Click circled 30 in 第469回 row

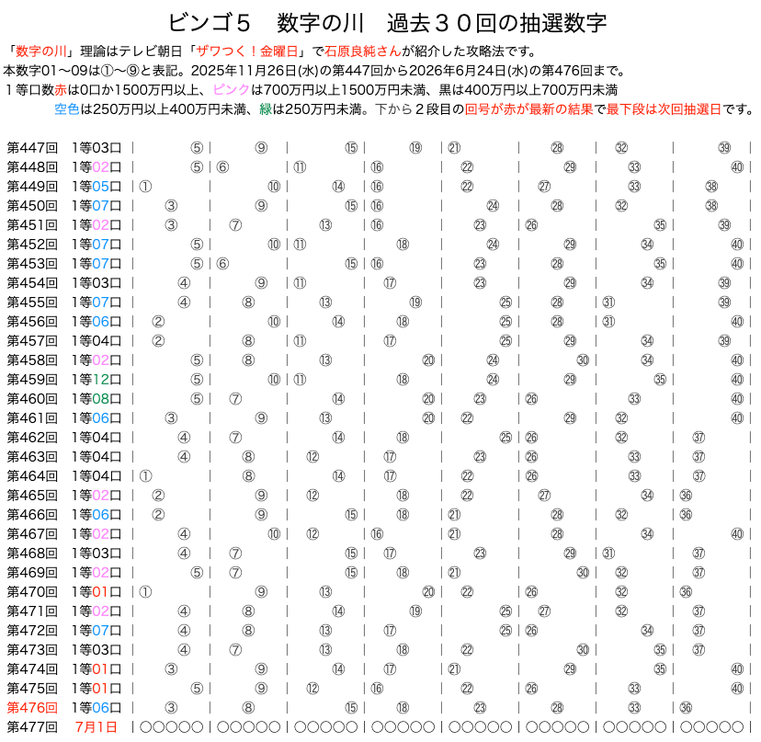pyautogui.click(x=583, y=573)
